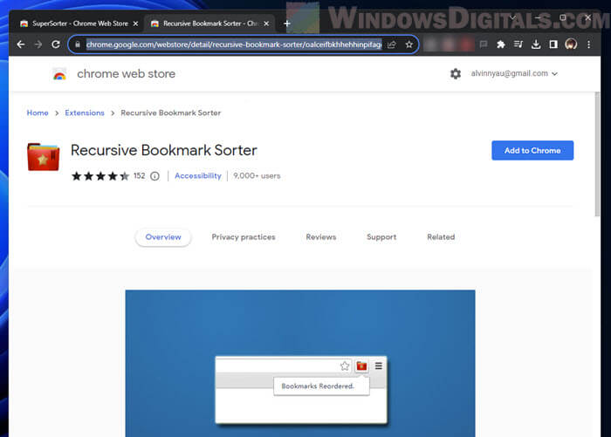Bookmark this page with the star icon
Viewport: 611px width, 437px height.
408,44
